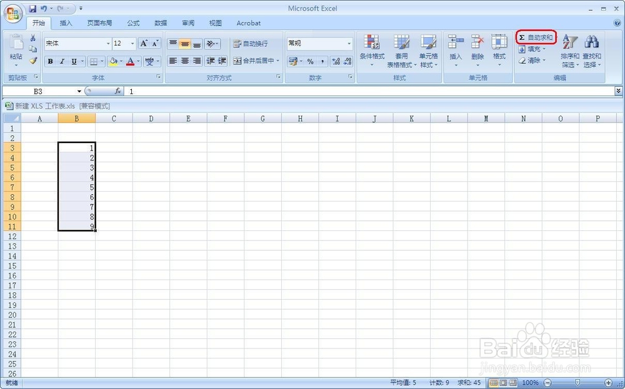Viewport: 625px width, 389px height.
Task: Click the Select All corner button
Action: point(12,118)
